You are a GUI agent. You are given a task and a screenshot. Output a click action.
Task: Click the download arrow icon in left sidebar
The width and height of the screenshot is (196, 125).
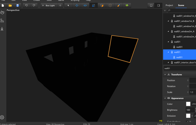tap(2, 29)
